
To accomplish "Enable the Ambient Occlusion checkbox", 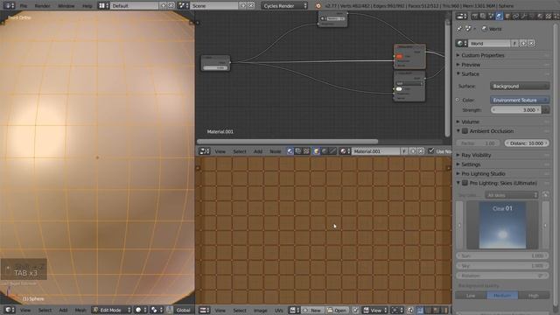I will [x=465, y=131].
